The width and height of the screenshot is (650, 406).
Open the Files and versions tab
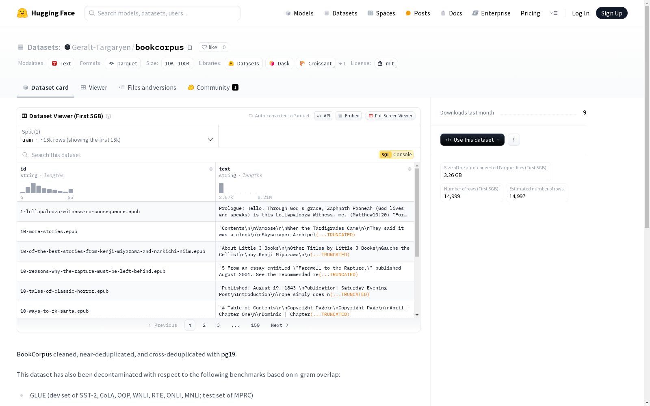click(x=147, y=87)
